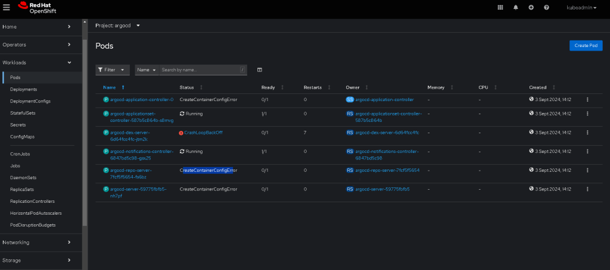Image resolution: width=610 pixels, height=270 pixels.
Task: Open the Name search-type dropdown
Action: [147, 70]
